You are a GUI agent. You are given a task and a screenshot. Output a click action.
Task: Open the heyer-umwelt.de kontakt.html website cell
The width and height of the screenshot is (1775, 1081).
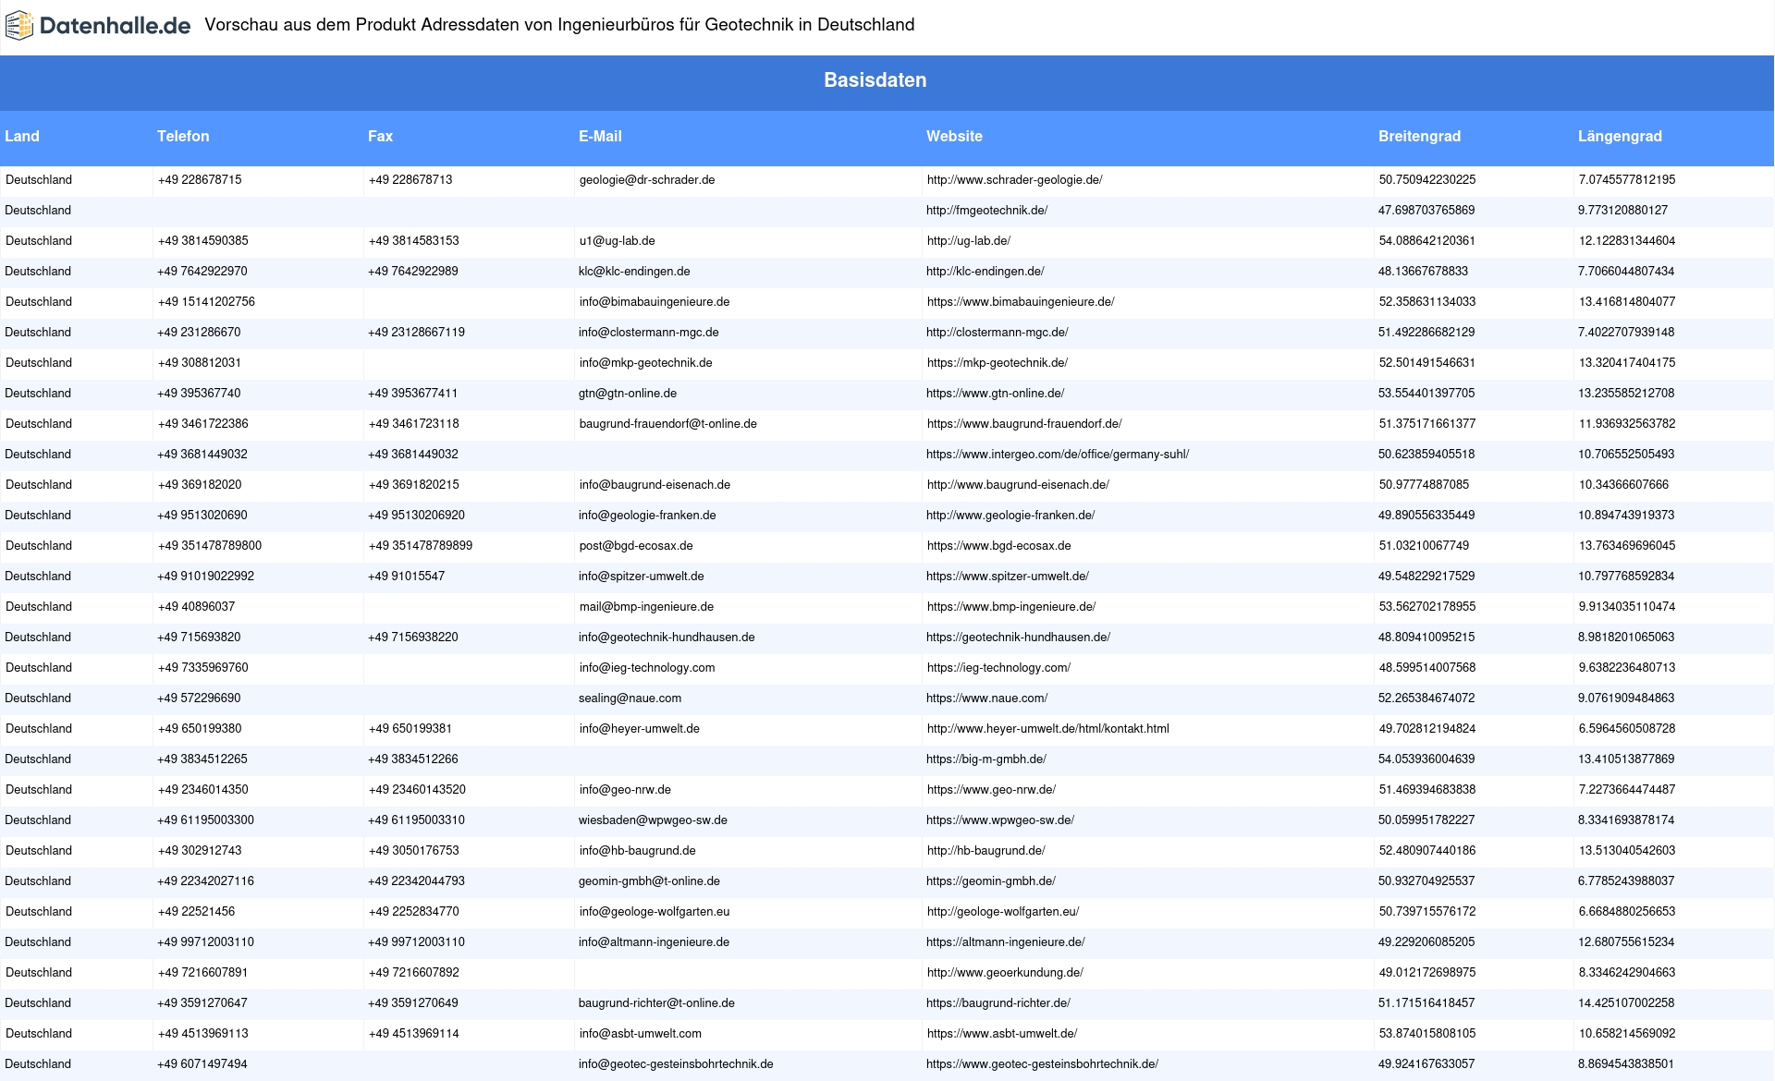[x=1048, y=729]
